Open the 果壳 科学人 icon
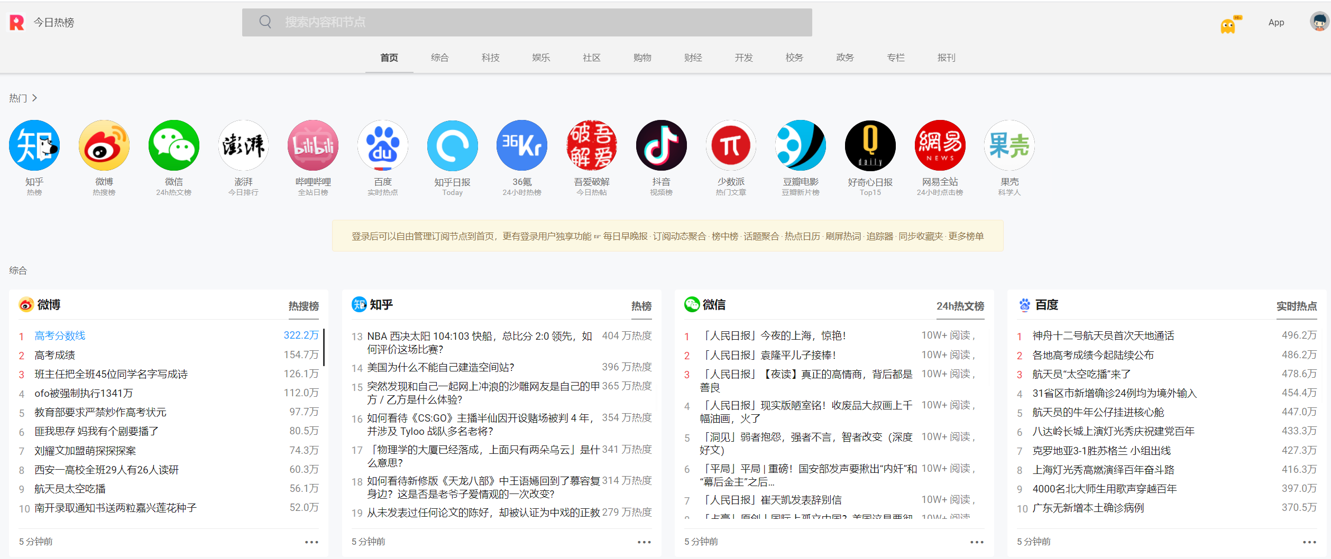Viewport: 1331px width, 559px height. point(1009,145)
